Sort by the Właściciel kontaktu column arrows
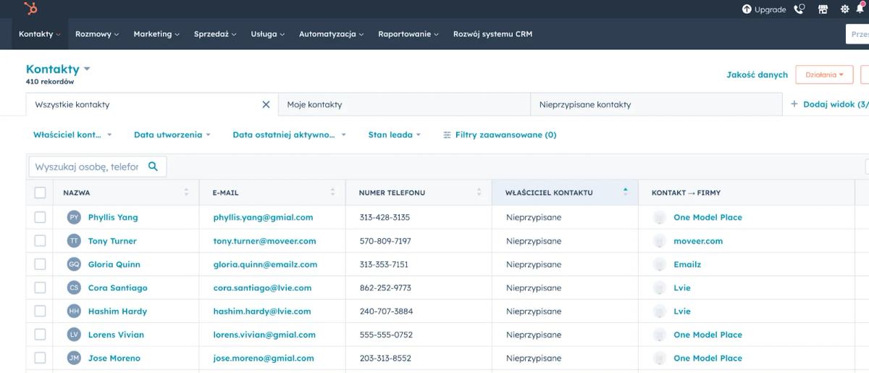Viewport: 869px width, 373px height. 625,192
